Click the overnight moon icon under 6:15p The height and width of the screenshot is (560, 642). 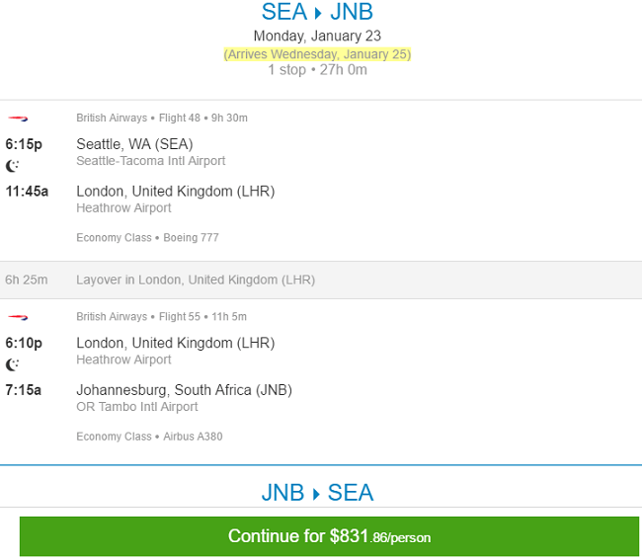(12, 166)
